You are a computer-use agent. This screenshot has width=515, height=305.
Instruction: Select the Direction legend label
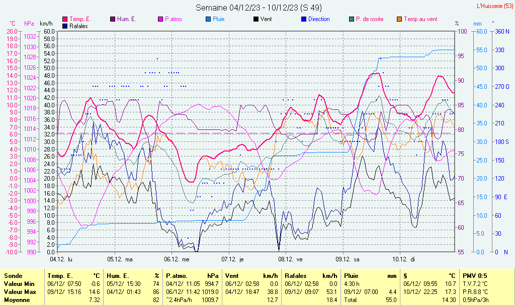coord(319,20)
